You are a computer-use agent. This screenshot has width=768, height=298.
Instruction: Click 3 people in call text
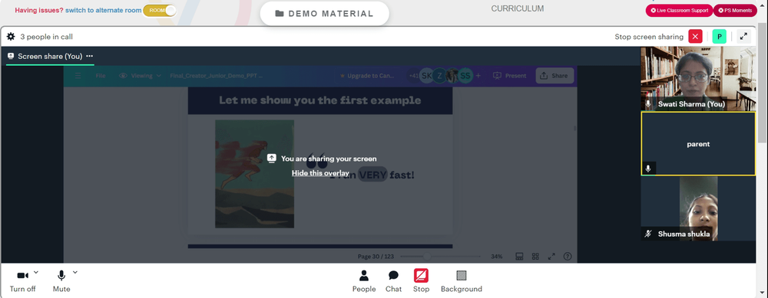pos(47,37)
